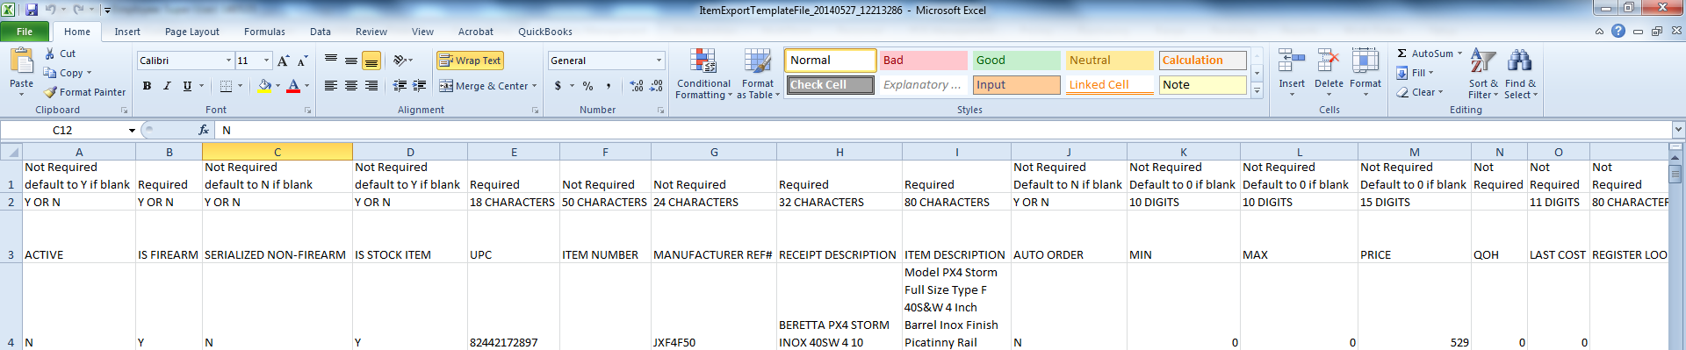Select column C header
Screen dimensions: 1686x350
(277, 152)
